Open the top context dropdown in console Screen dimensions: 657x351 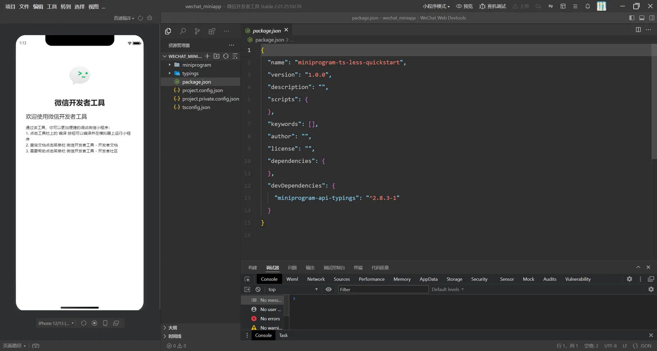(x=293, y=289)
